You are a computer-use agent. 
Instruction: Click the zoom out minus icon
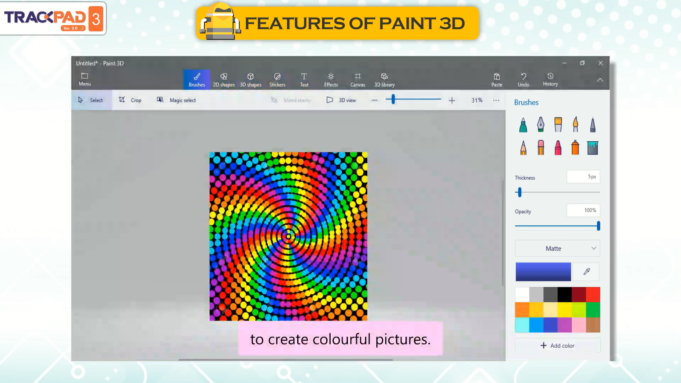[375, 100]
